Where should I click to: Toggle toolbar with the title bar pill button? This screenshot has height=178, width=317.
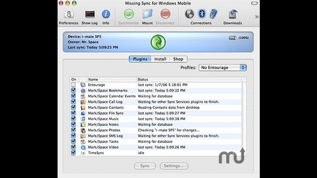point(254,3)
